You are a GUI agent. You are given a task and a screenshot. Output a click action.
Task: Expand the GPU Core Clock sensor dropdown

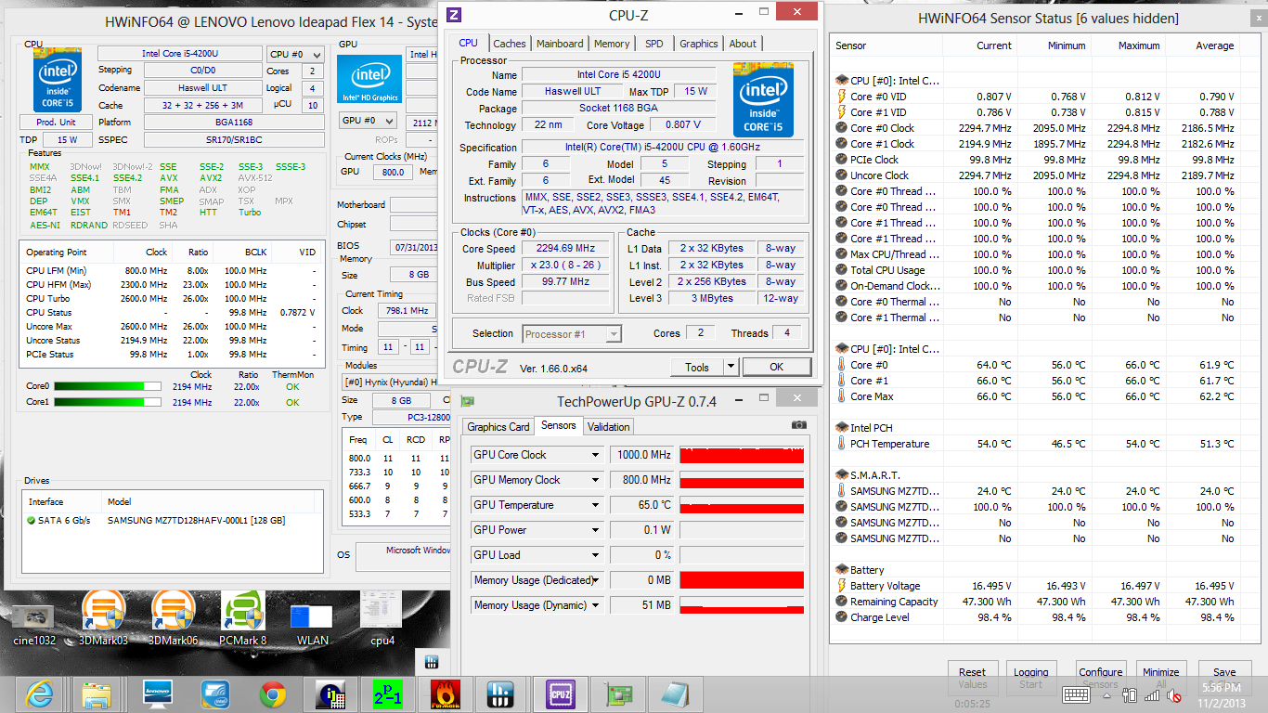(596, 455)
